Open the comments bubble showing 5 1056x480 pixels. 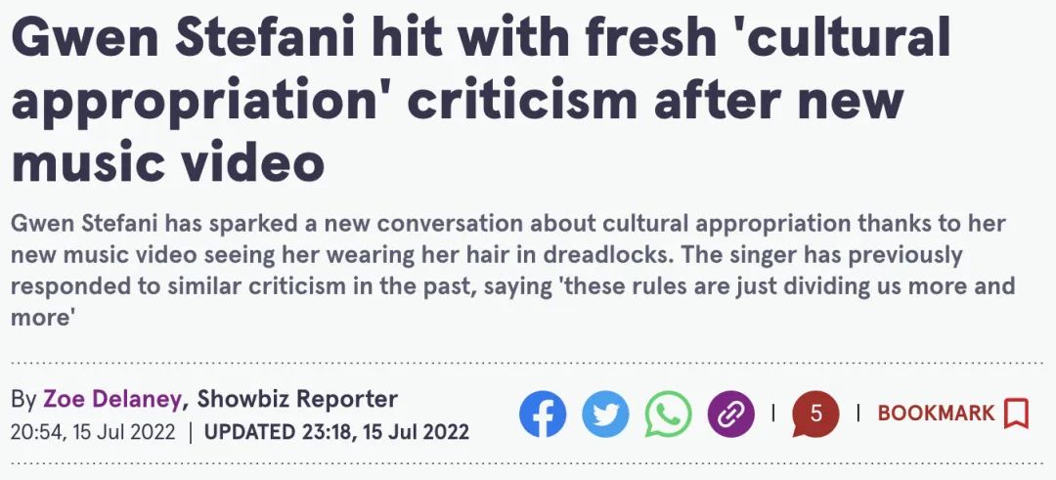tap(815, 414)
